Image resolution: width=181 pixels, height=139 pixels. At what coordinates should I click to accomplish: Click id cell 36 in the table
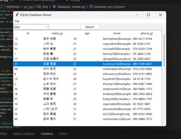point(16,89)
